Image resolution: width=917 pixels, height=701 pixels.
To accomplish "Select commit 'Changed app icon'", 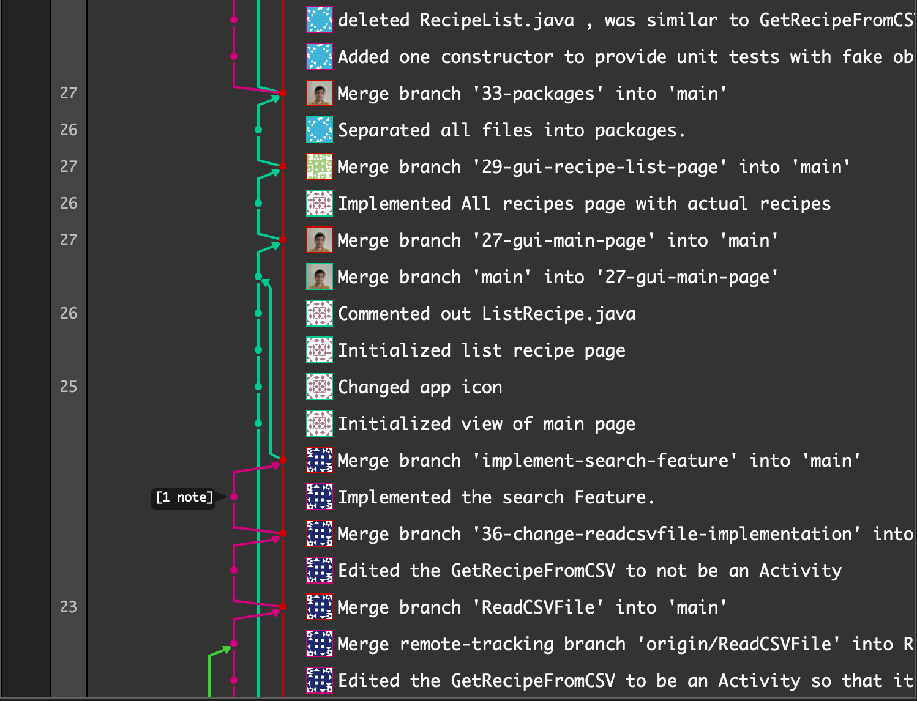I will [x=420, y=387].
